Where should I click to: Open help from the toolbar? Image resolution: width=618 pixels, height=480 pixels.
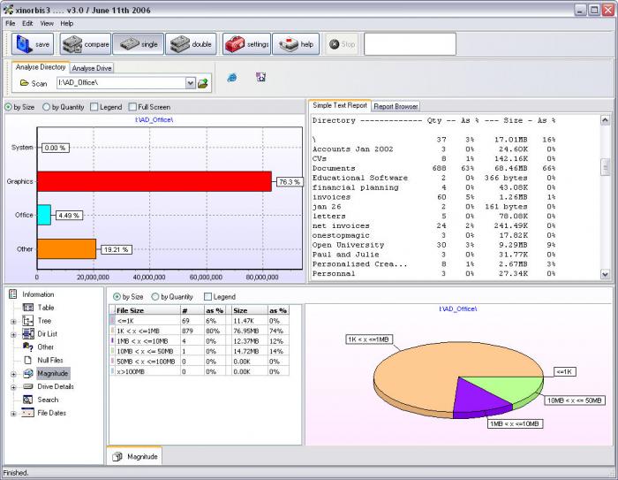[x=296, y=44]
